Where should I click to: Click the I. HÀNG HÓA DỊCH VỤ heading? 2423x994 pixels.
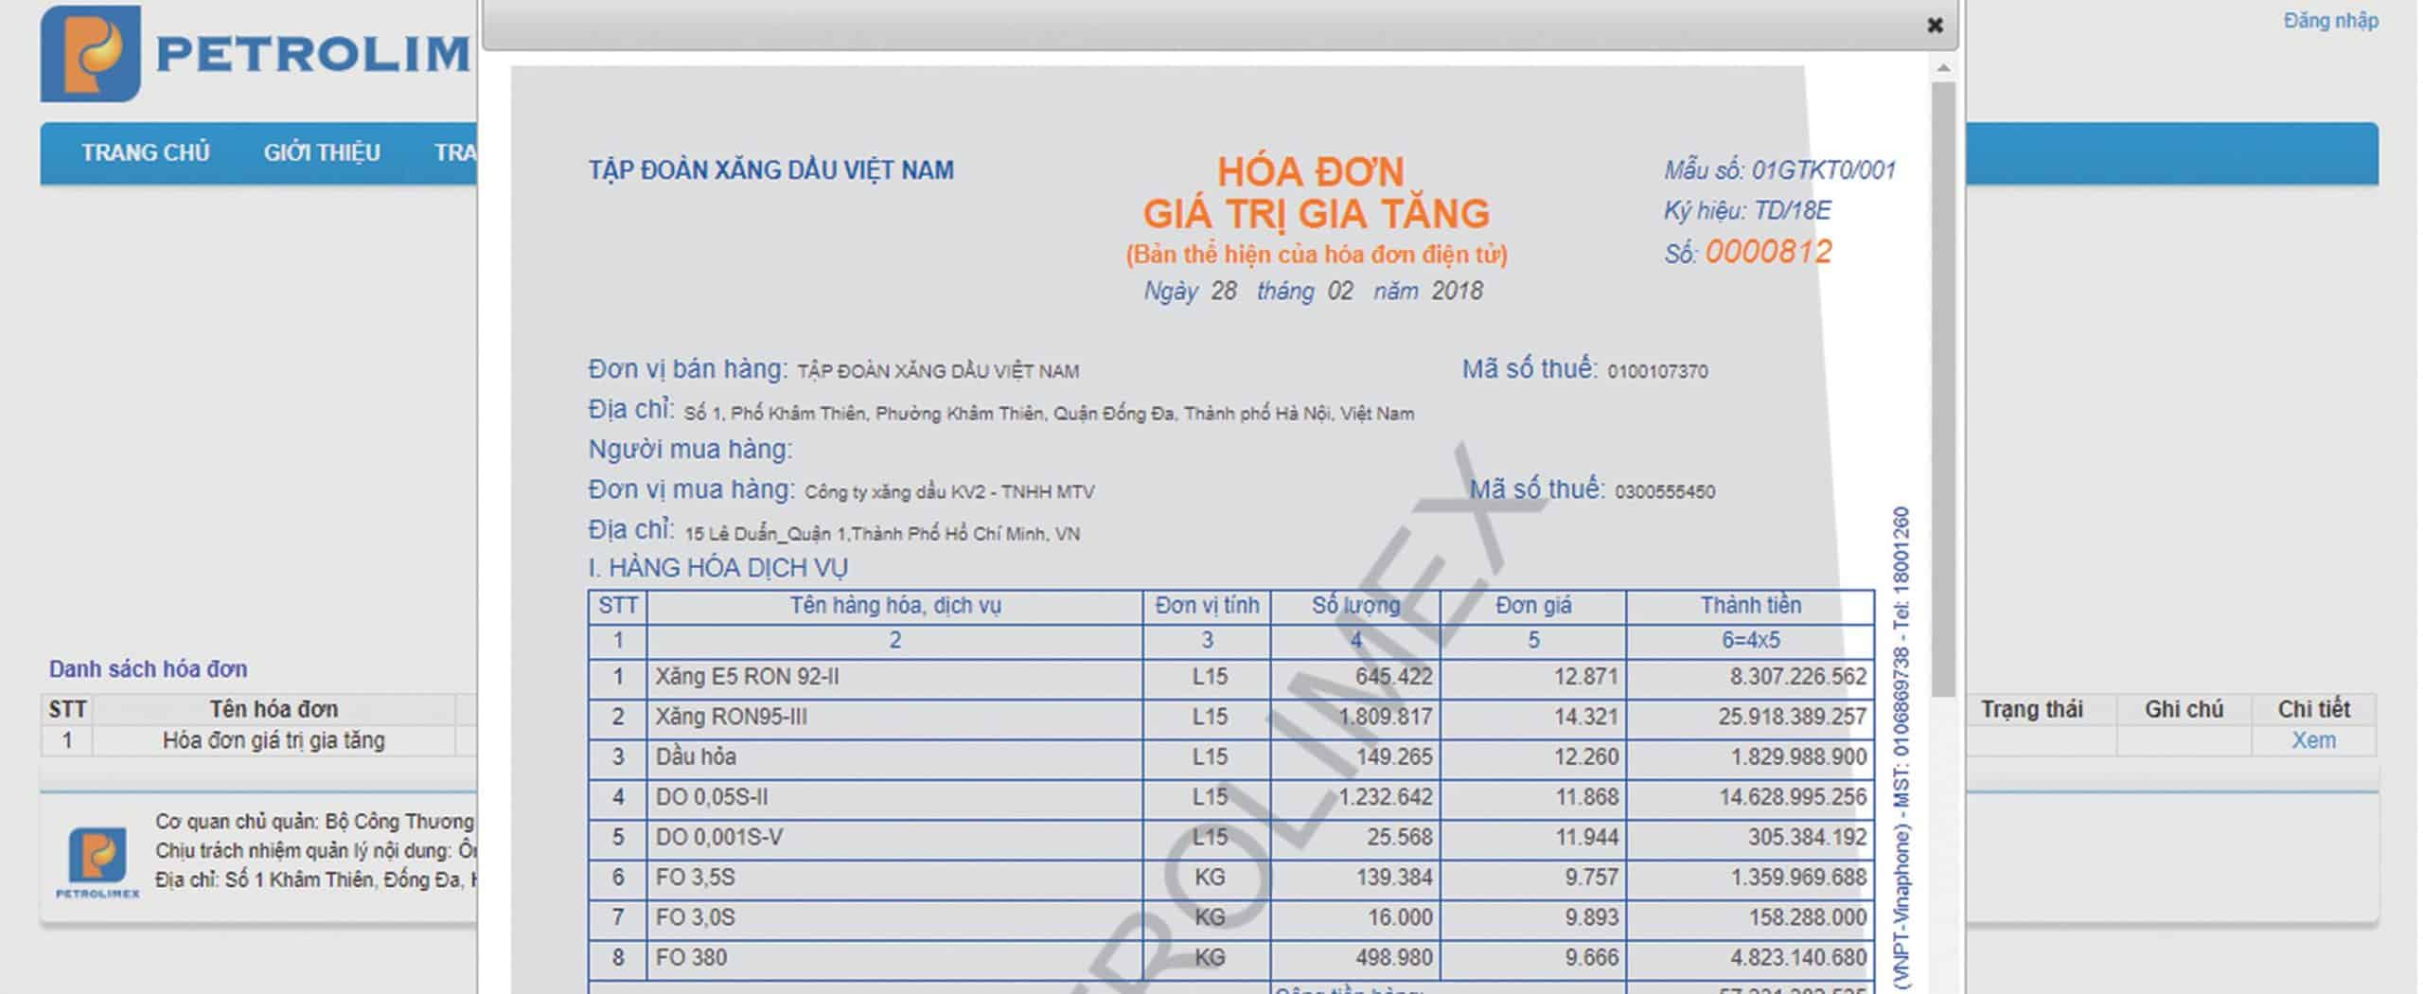tap(717, 568)
